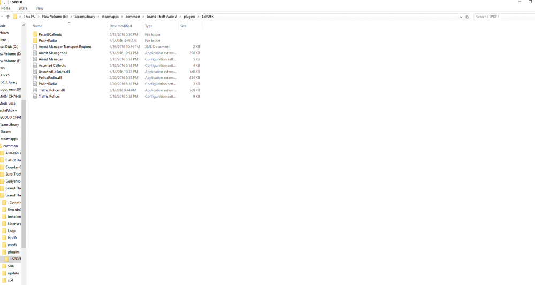Select Licenses folder in navigation tree
Image resolution: width=535 pixels, height=285 pixels.
tap(14, 224)
